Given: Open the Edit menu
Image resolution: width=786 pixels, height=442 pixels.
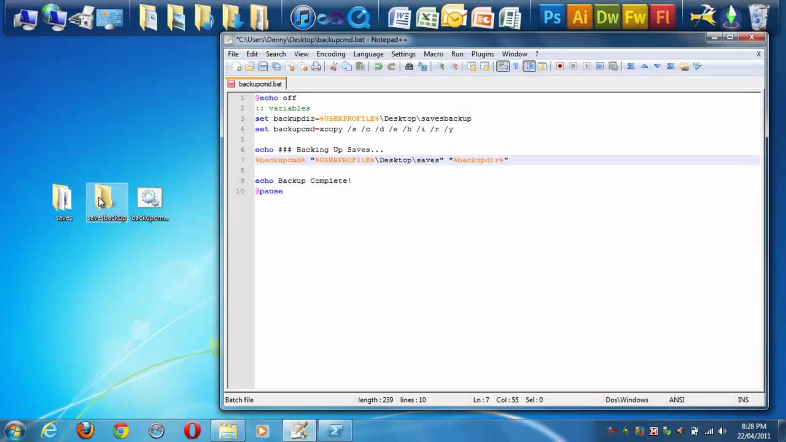Looking at the screenshot, I should 252,54.
